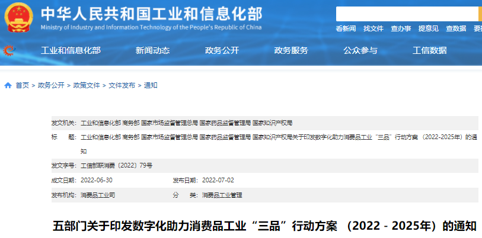Click the 发文字号 label
This screenshot has height=238, width=482.
pyautogui.click(x=64, y=166)
